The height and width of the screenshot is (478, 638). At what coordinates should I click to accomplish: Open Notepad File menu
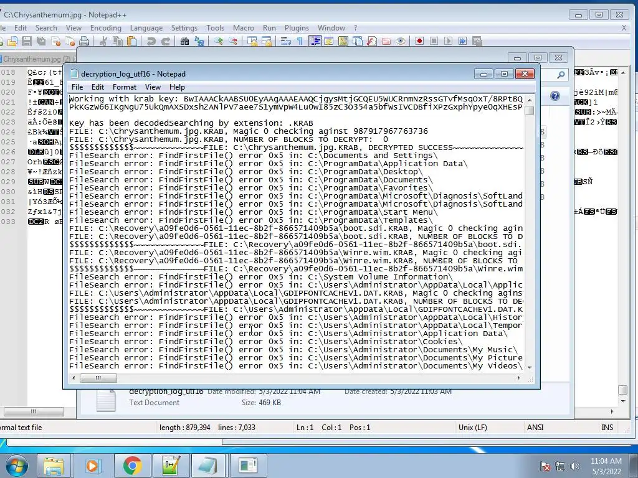[77, 87]
